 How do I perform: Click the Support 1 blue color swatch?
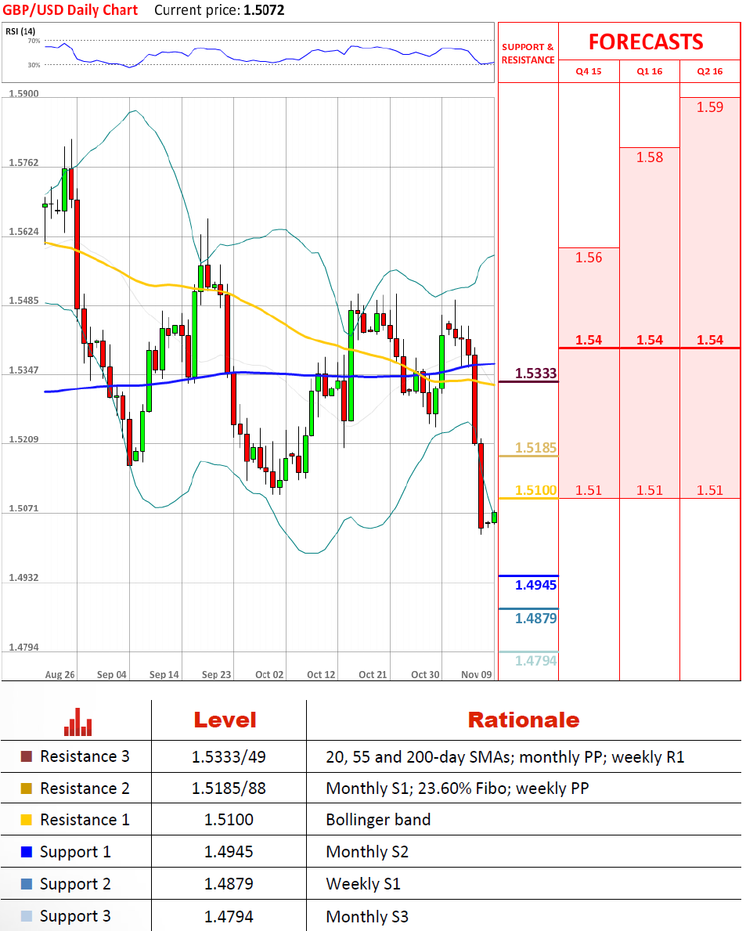coord(26,852)
